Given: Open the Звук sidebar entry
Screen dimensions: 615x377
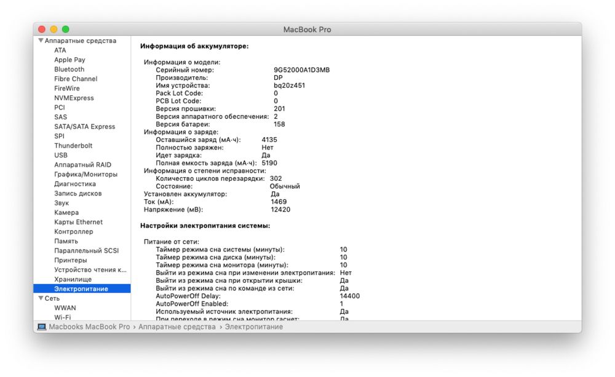Looking at the screenshot, I should click(x=61, y=203).
